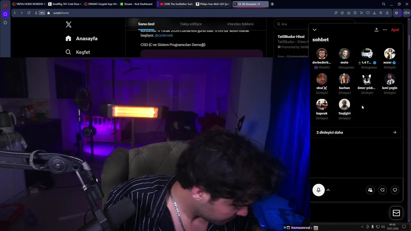Switch to Takip ediliyor tab
The image size is (411, 231).
pyautogui.click(x=191, y=24)
